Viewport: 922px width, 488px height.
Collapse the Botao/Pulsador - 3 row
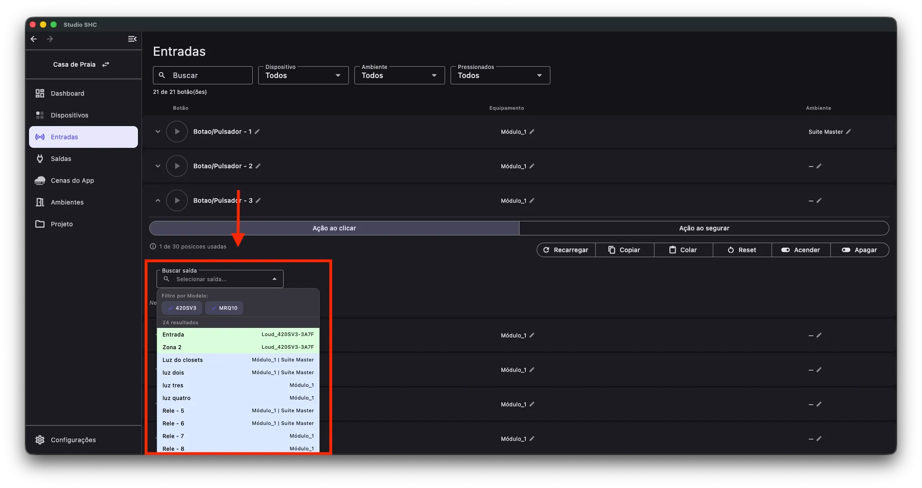(x=158, y=200)
